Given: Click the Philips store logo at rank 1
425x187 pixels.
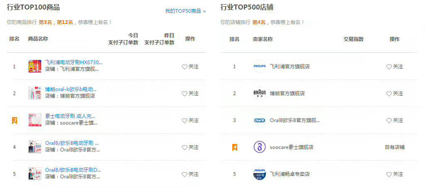Looking at the screenshot, I should (x=260, y=66).
